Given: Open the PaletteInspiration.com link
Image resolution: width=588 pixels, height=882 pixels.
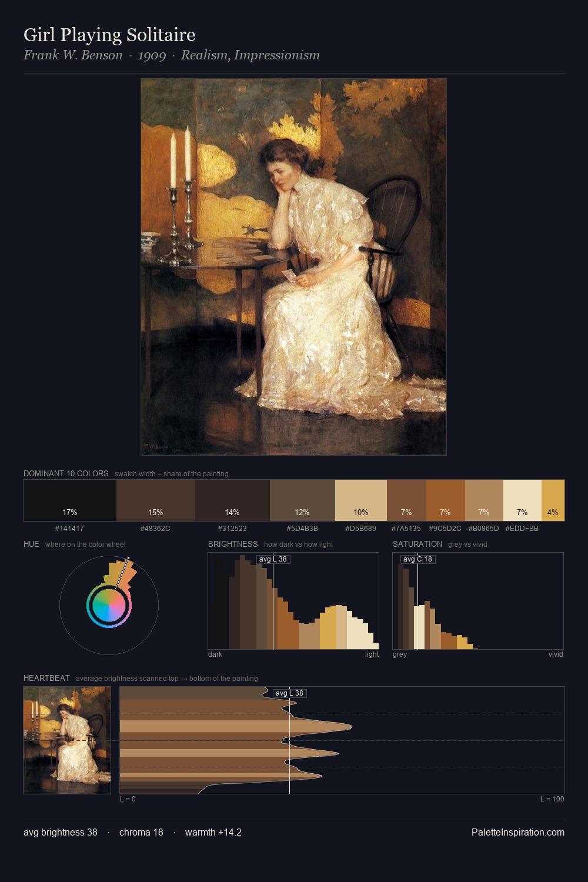Looking at the screenshot, I should (518, 832).
